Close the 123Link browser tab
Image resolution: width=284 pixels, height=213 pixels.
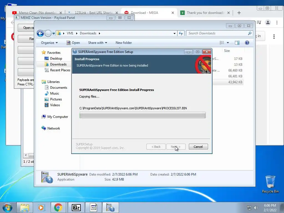(117, 13)
